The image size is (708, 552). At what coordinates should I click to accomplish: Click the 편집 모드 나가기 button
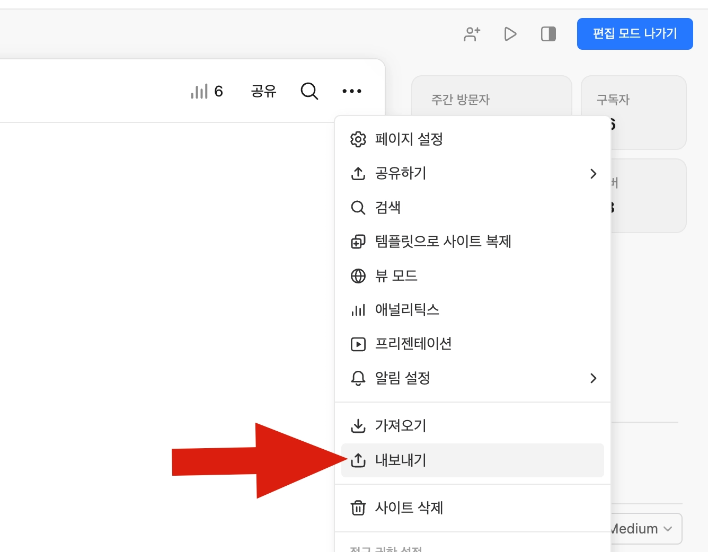634,34
